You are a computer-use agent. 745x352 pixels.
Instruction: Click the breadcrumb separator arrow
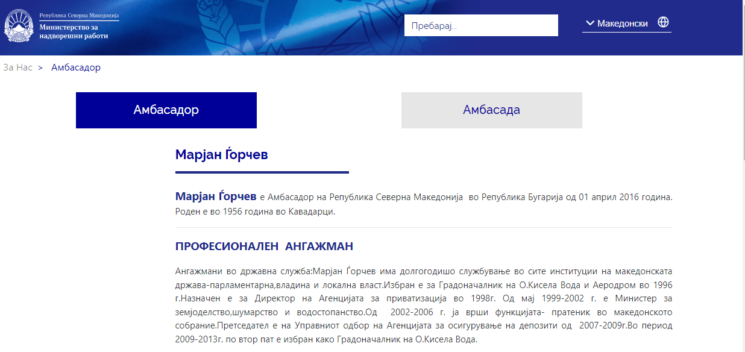click(40, 68)
